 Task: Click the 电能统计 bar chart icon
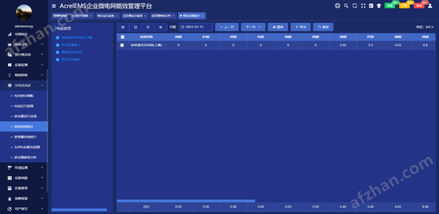pos(10,34)
